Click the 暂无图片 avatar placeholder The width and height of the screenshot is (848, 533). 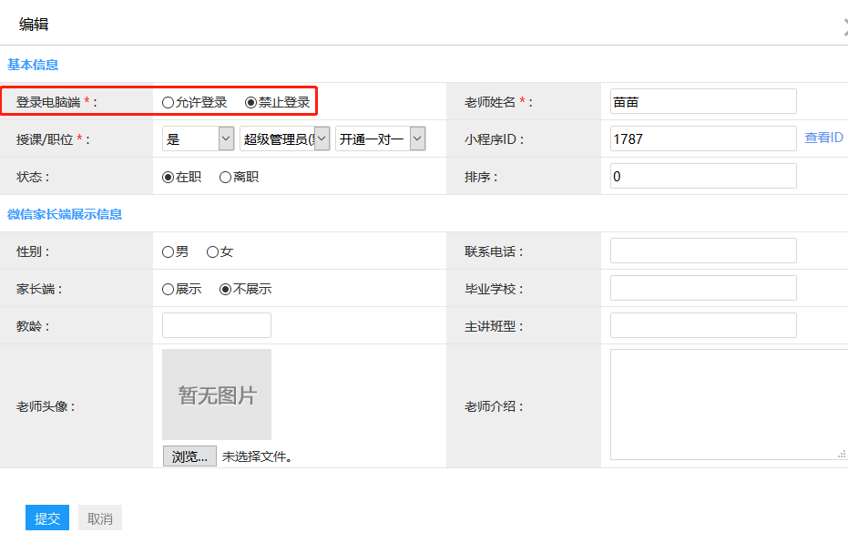[217, 395]
